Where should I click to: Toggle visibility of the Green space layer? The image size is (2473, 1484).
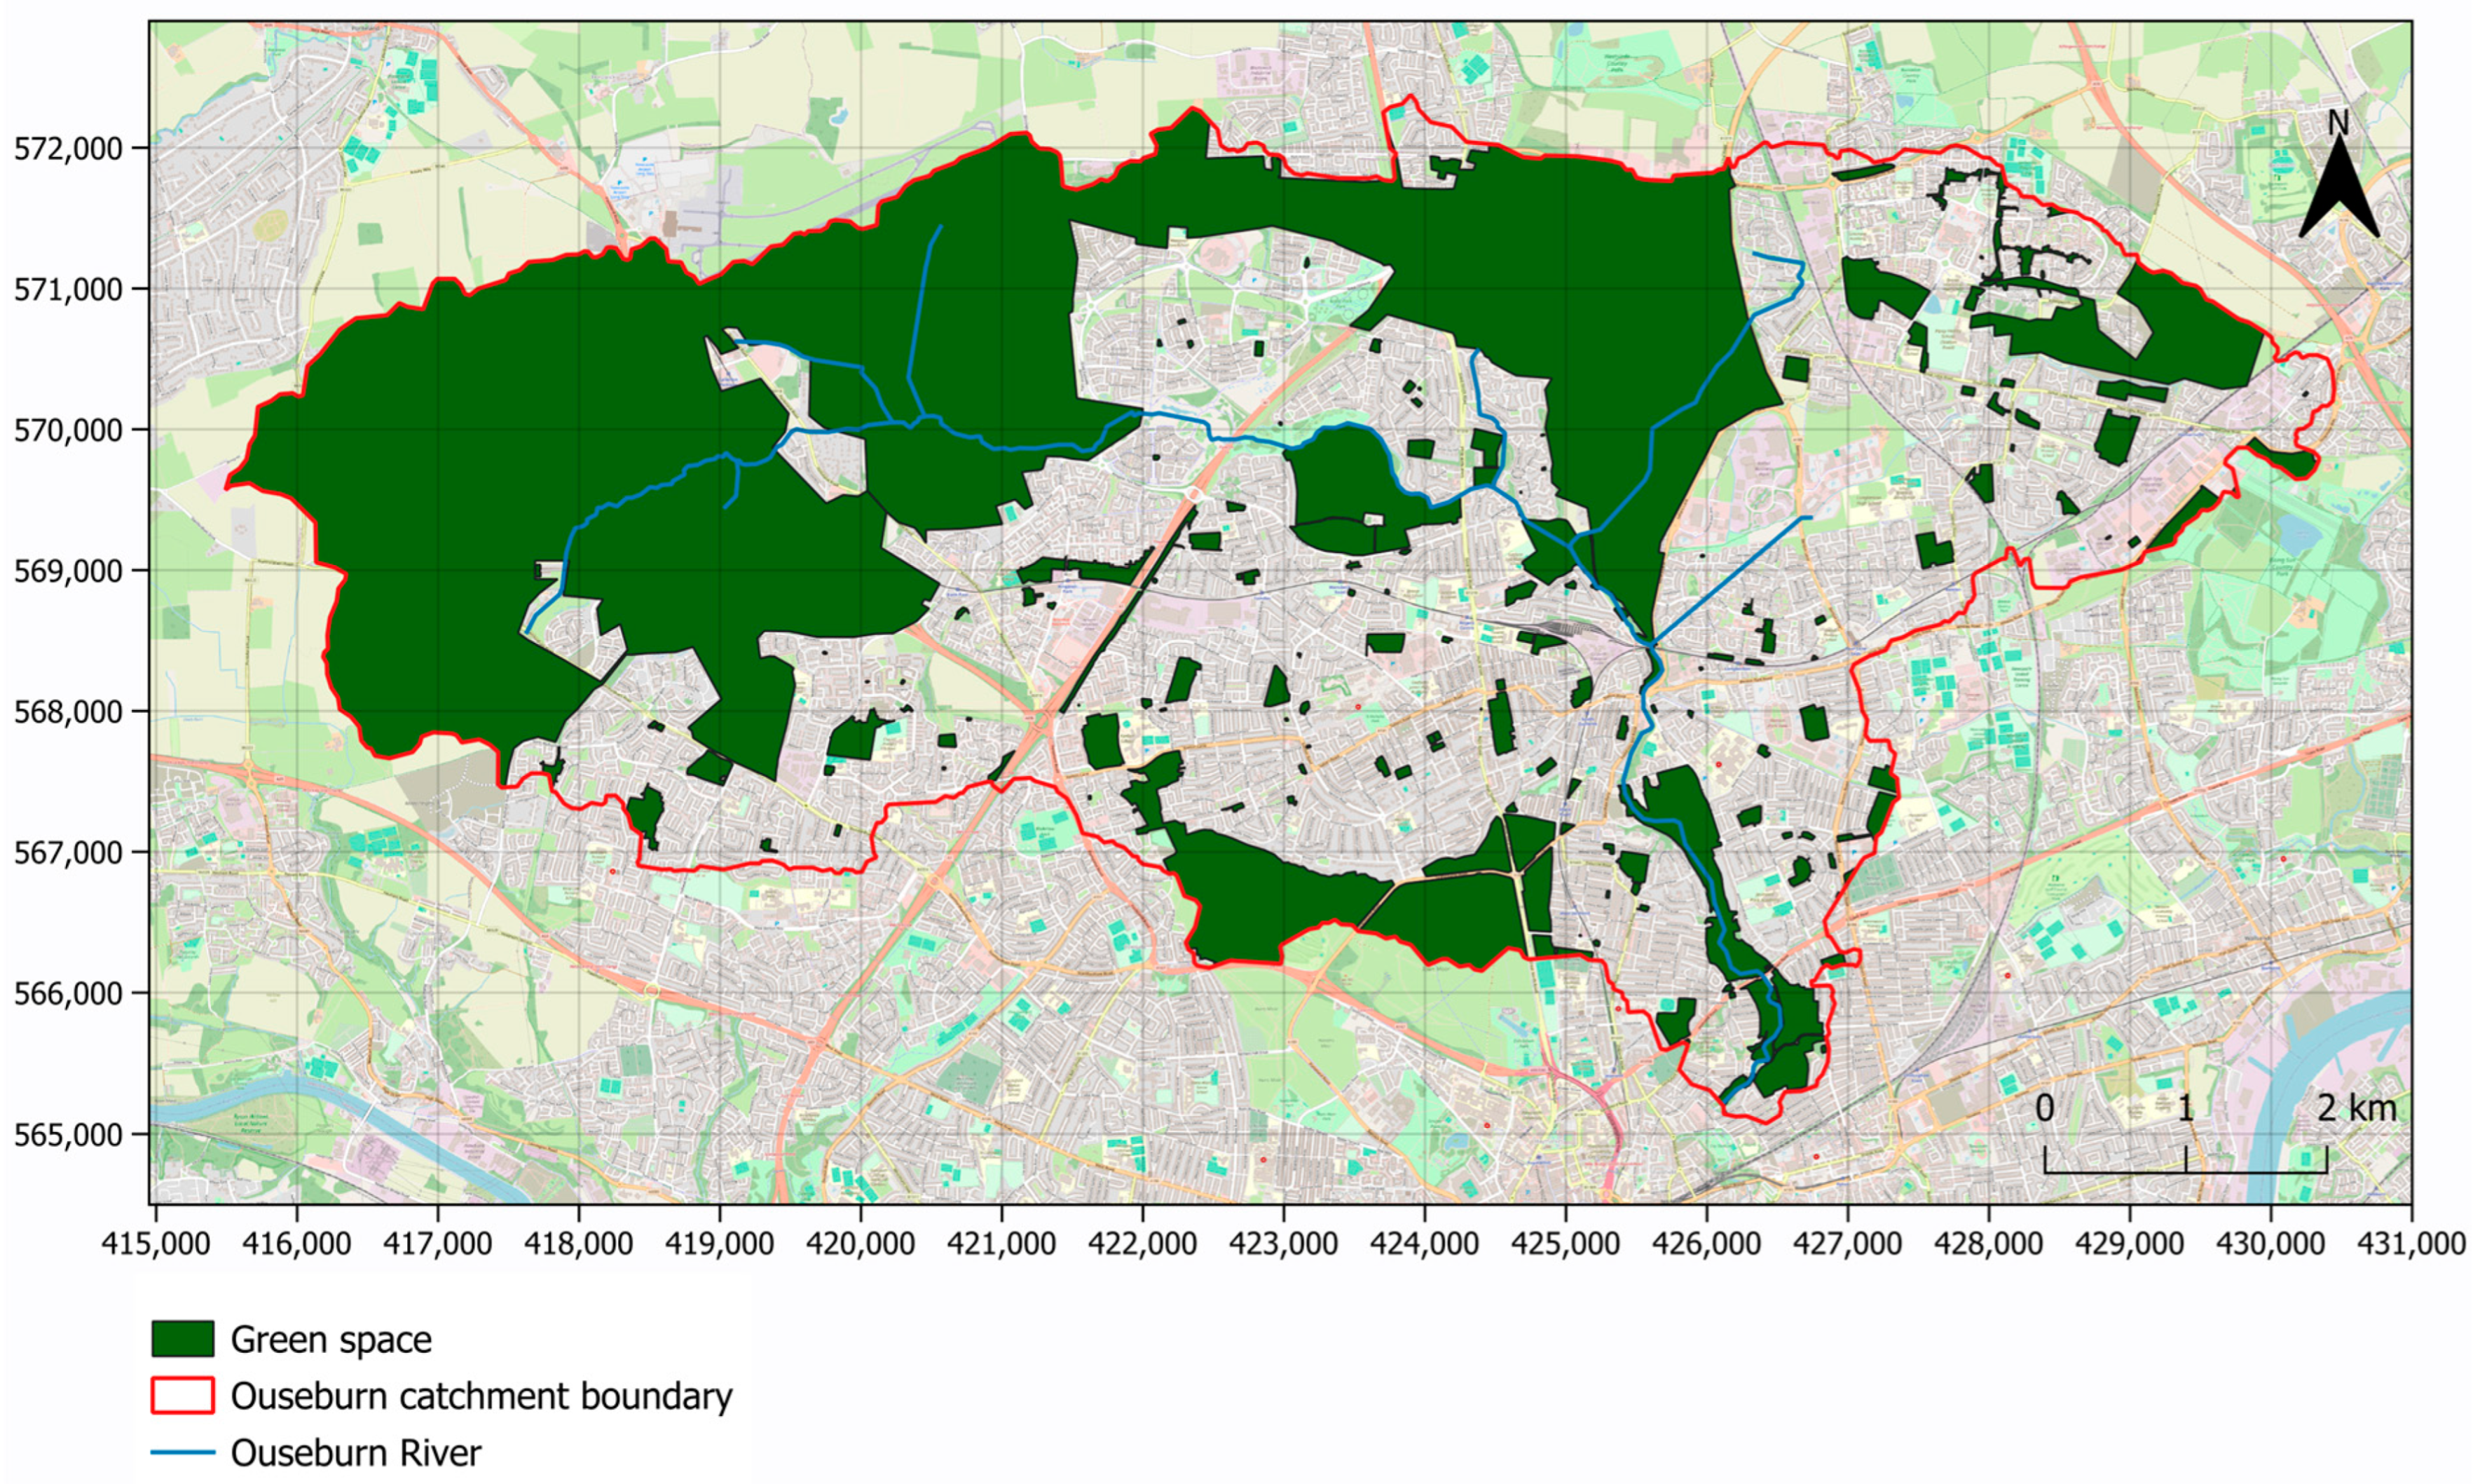[x=184, y=1339]
